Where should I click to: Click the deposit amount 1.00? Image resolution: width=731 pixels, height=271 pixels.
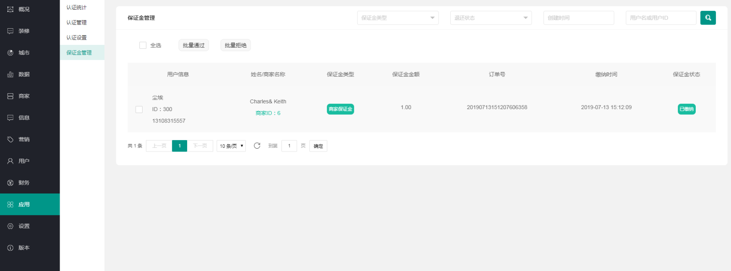tap(406, 107)
